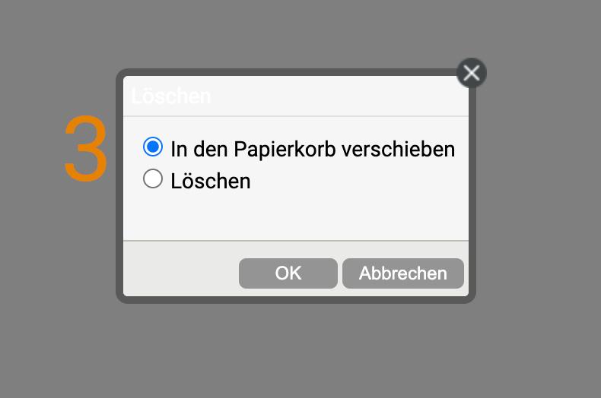This screenshot has width=601, height=398.
Task: Click the orange step number 3
Action: point(86,148)
